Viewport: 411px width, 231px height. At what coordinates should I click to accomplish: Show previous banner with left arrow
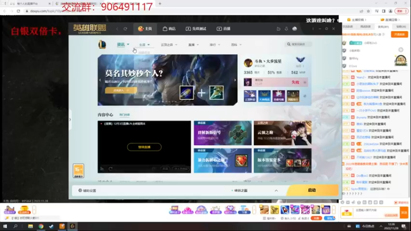100,80
